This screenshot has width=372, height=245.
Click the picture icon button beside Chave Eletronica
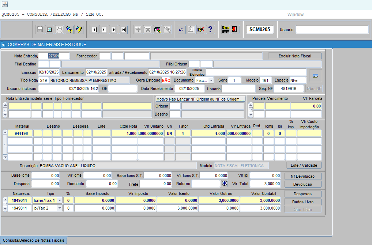[x=315, y=76]
